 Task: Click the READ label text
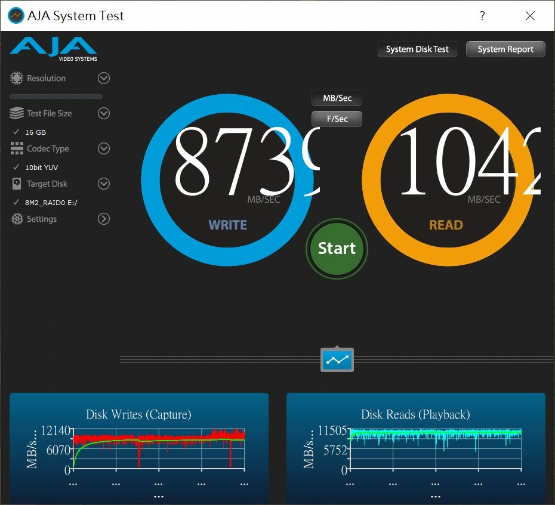[446, 225]
